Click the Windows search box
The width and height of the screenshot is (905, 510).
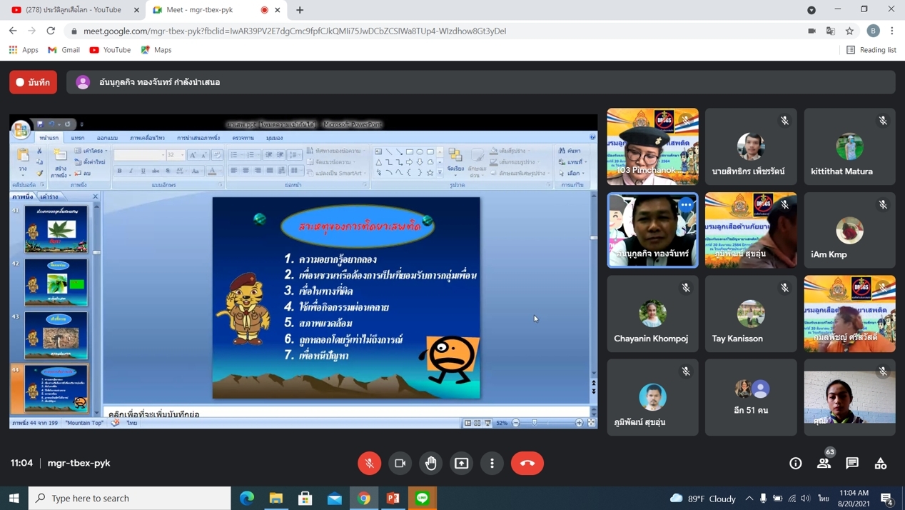pos(130,498)
